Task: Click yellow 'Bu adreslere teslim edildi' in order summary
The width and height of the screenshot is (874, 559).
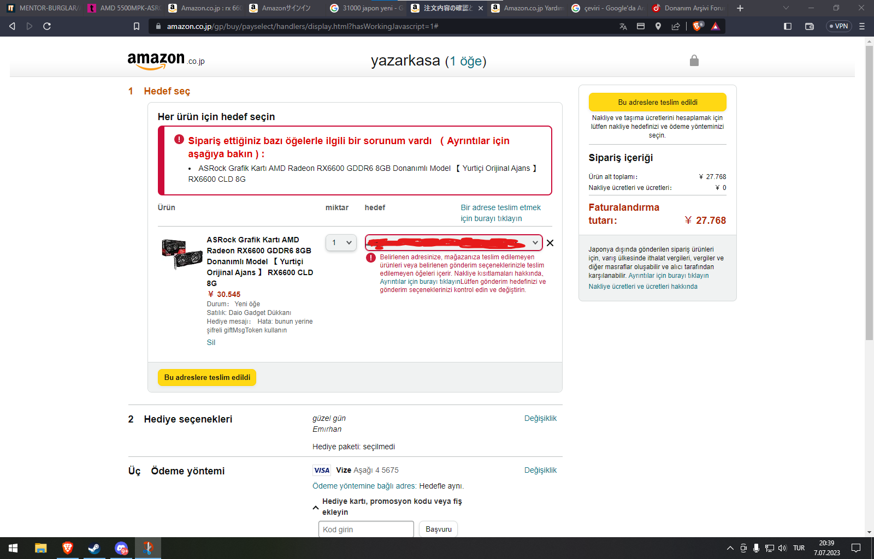Action: tap(658, 102)
